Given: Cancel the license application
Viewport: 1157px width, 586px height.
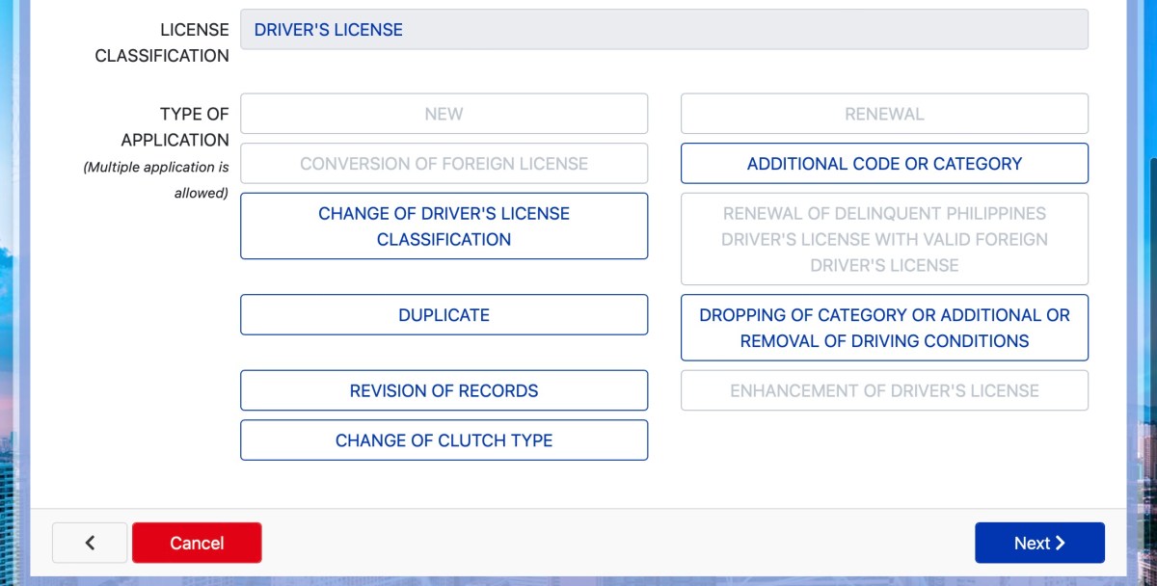Looking at the screenshot, I should point(197,543).
